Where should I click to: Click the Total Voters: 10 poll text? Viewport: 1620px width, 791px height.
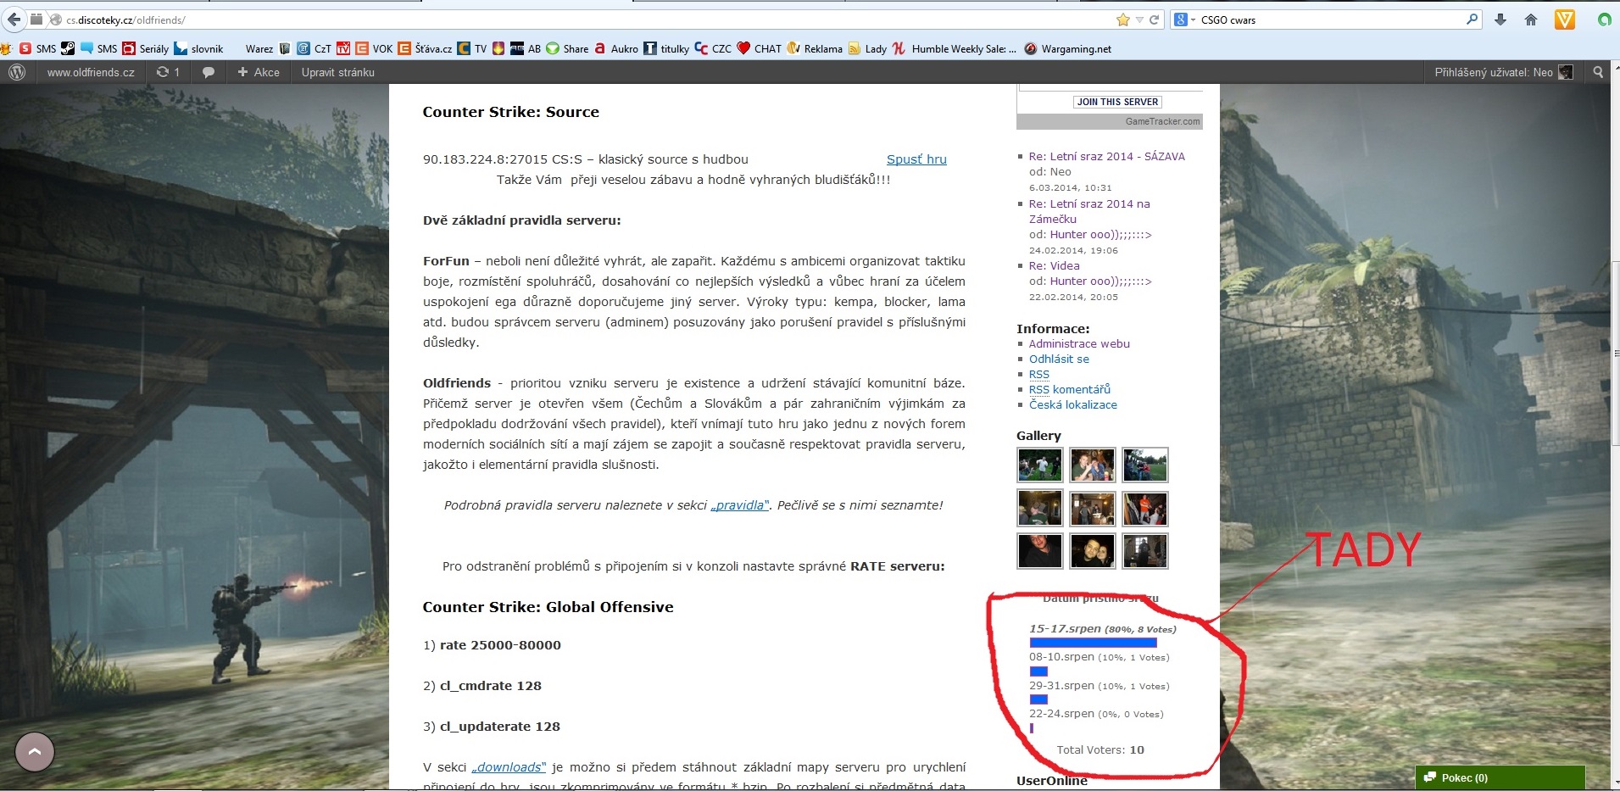tap(1100, 750)
